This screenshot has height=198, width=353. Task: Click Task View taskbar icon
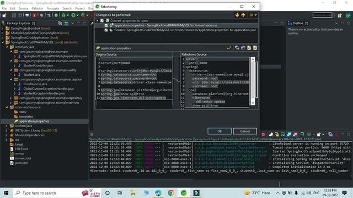tap(120, 193)
